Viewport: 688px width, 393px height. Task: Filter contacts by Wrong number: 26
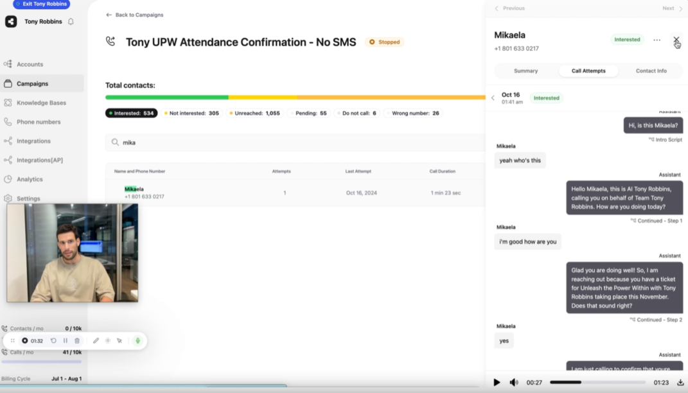[x=413, y=113]
